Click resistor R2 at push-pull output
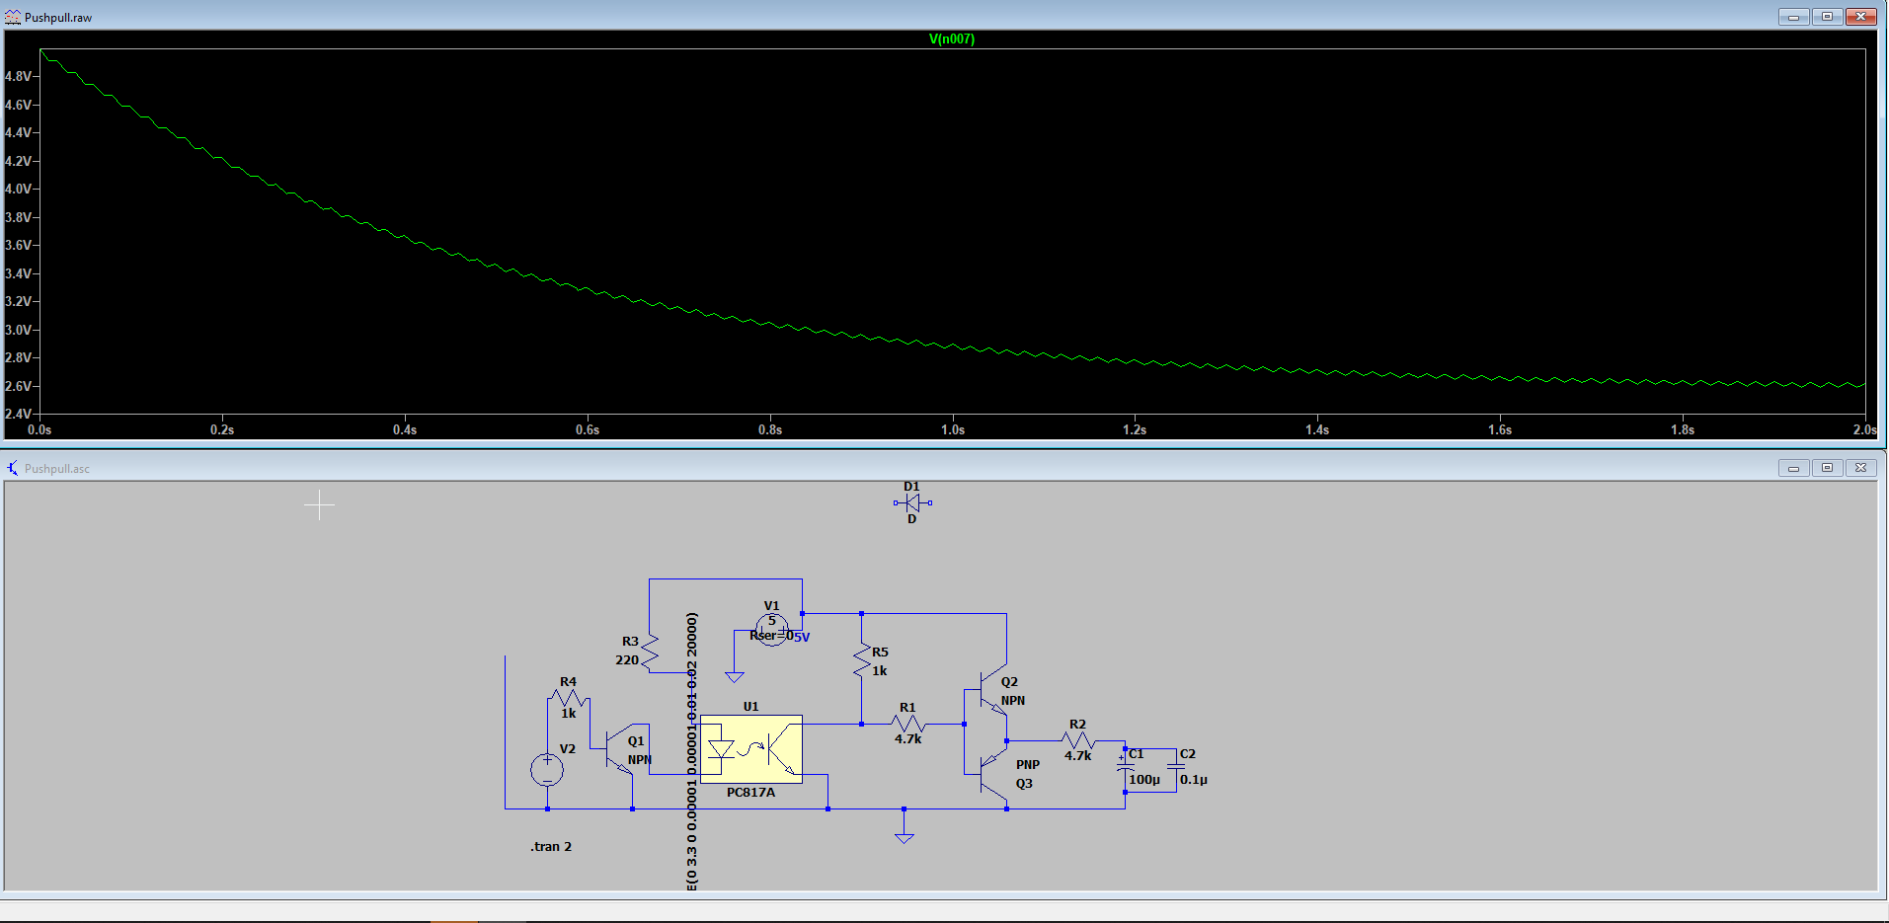 coord(1077,740)
